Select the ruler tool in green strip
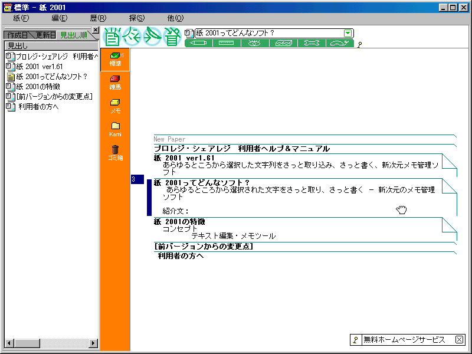Image resolution: width=472 pixels, height=354 pixels. pyautogui.click(x=227, y=43)
